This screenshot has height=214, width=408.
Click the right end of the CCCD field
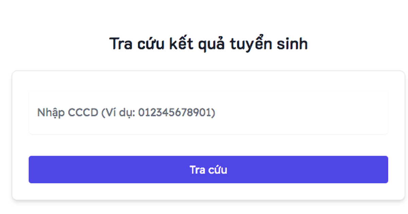click(x=381, y=112)
